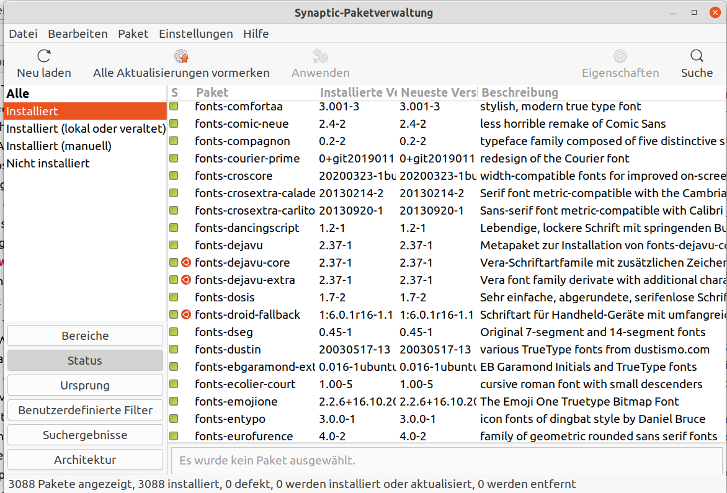This screenshot has width=727, height=493.
Task: Click the Alle Aktualisierungen vormerken icon
Action: click(x=181, y=56)
